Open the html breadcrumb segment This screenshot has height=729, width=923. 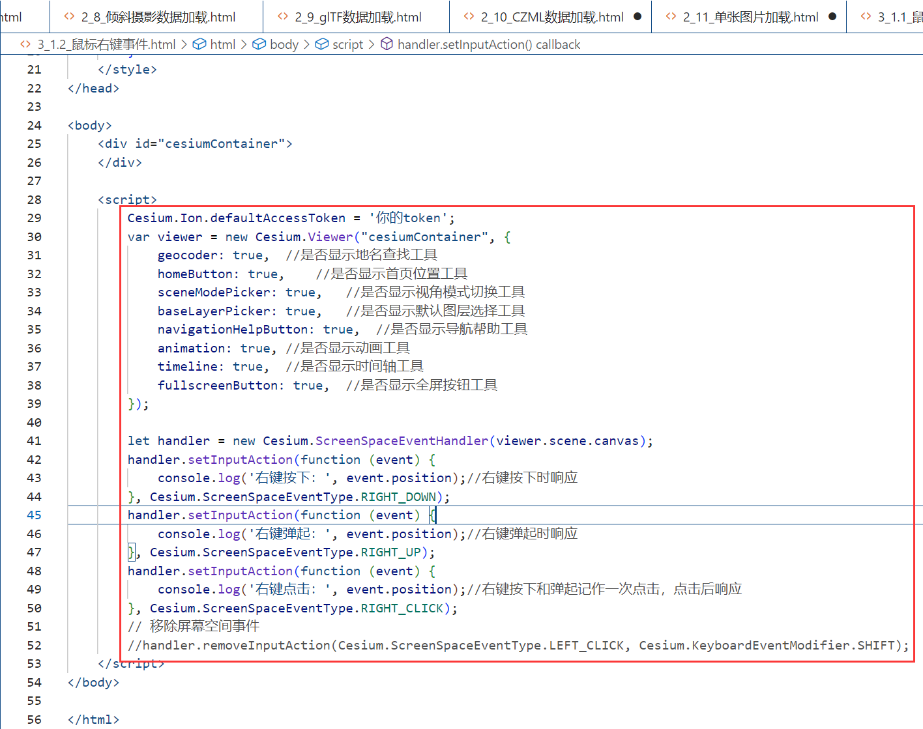click(x=223, y=44)
